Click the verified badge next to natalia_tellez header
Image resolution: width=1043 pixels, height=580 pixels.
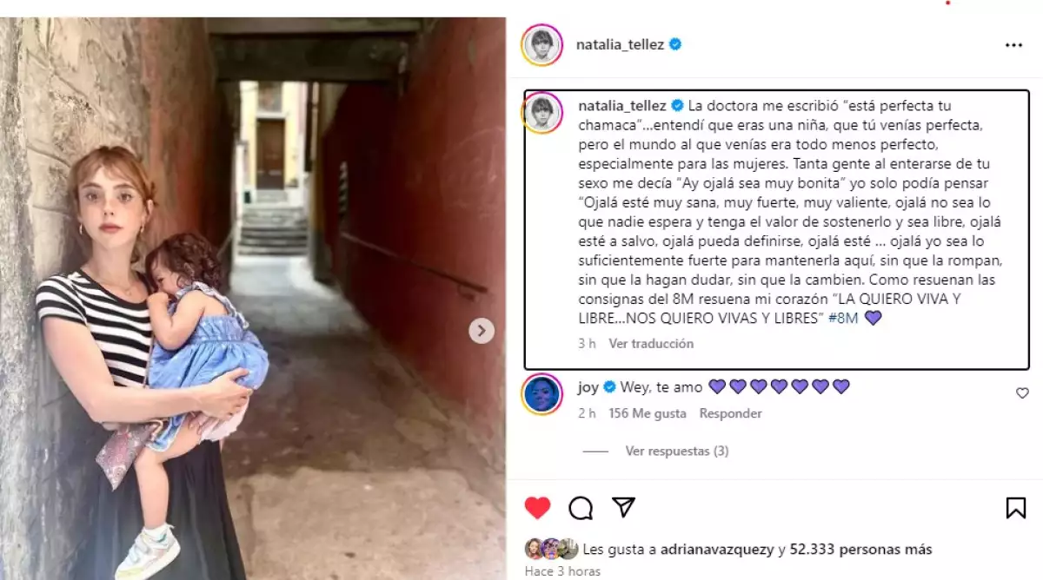tap(674, 44)
